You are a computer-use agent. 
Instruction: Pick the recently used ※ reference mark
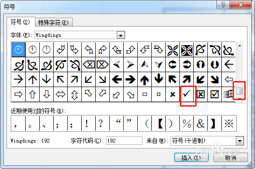[x=229, y=123]
